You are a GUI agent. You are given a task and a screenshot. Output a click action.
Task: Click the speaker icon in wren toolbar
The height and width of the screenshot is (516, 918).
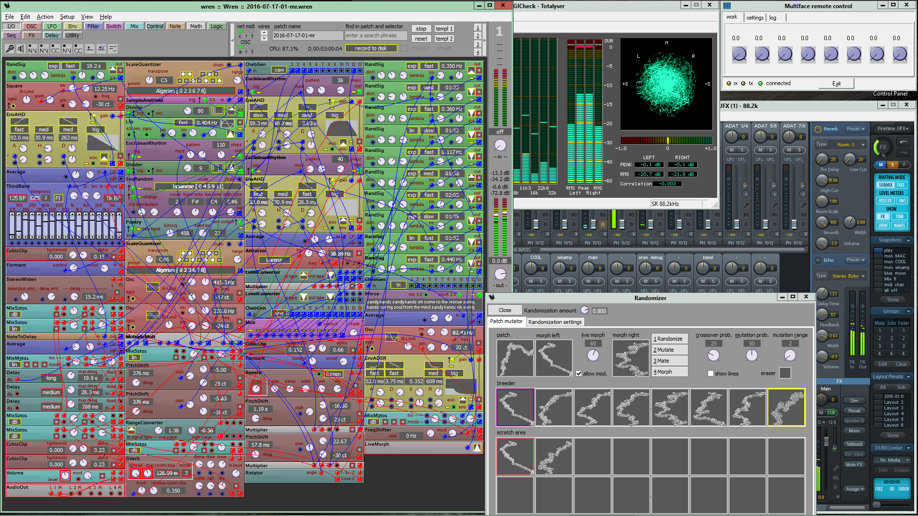point(21,48)
